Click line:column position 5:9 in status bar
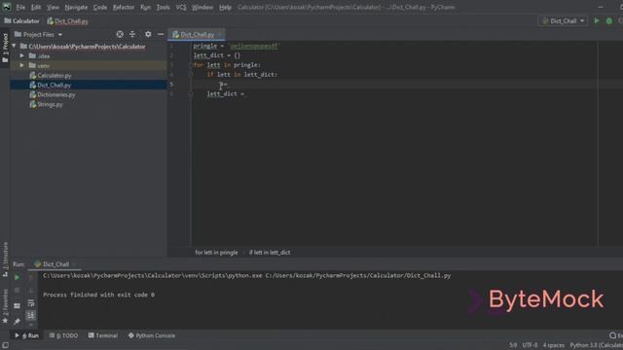623x350 pixels. [x=513, y=345]
